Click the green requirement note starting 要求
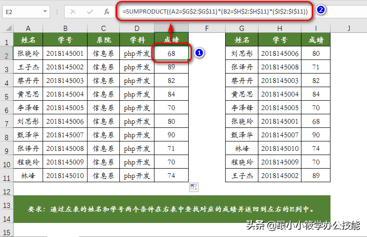Image resolution: width=367 pixels, height=237 pixels. tap(172, 209)
